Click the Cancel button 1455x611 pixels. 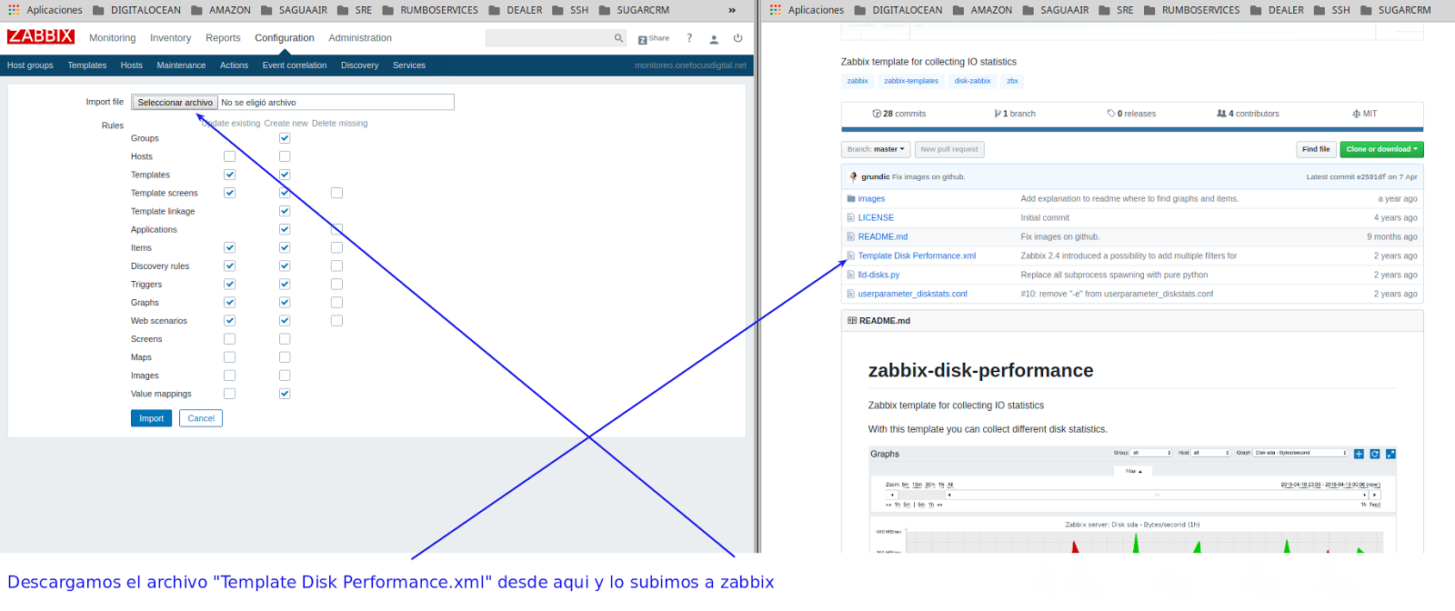click(201, 418)
